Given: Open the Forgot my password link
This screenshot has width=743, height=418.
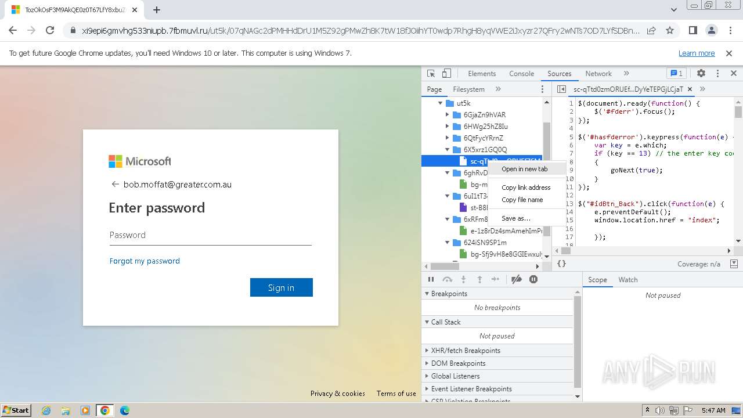Looking at the screenshot, I should 145,261.
